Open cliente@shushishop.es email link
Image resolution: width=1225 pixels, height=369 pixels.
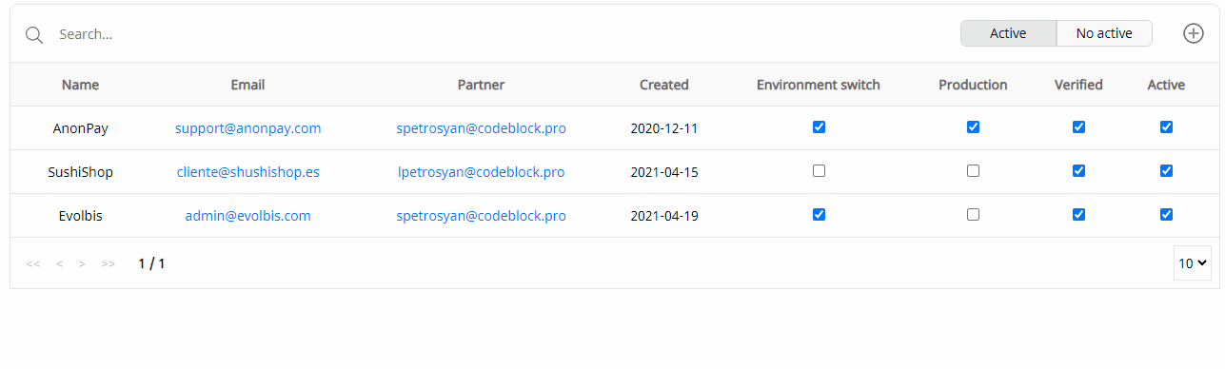point(247,172)
